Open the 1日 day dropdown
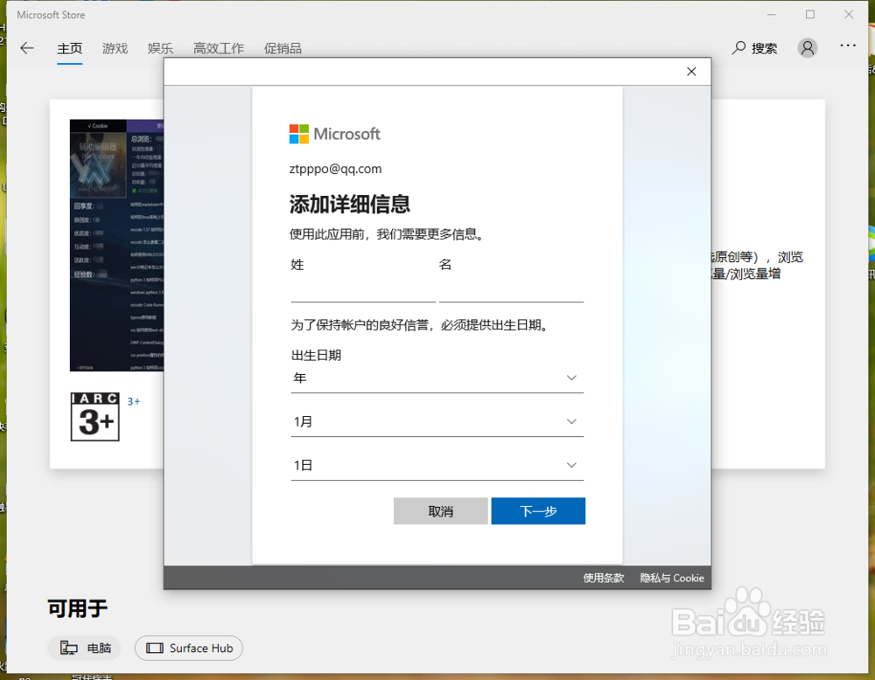Viewport: 875px width, 680px height. [437, 464]
